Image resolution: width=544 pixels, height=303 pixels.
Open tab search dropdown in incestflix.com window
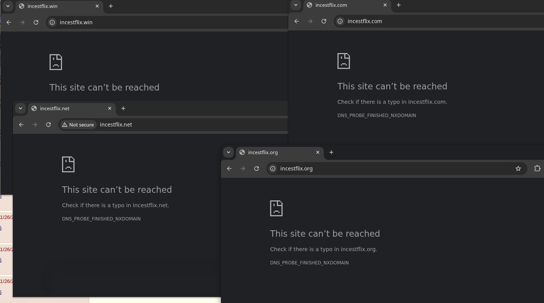click(295, 5)
